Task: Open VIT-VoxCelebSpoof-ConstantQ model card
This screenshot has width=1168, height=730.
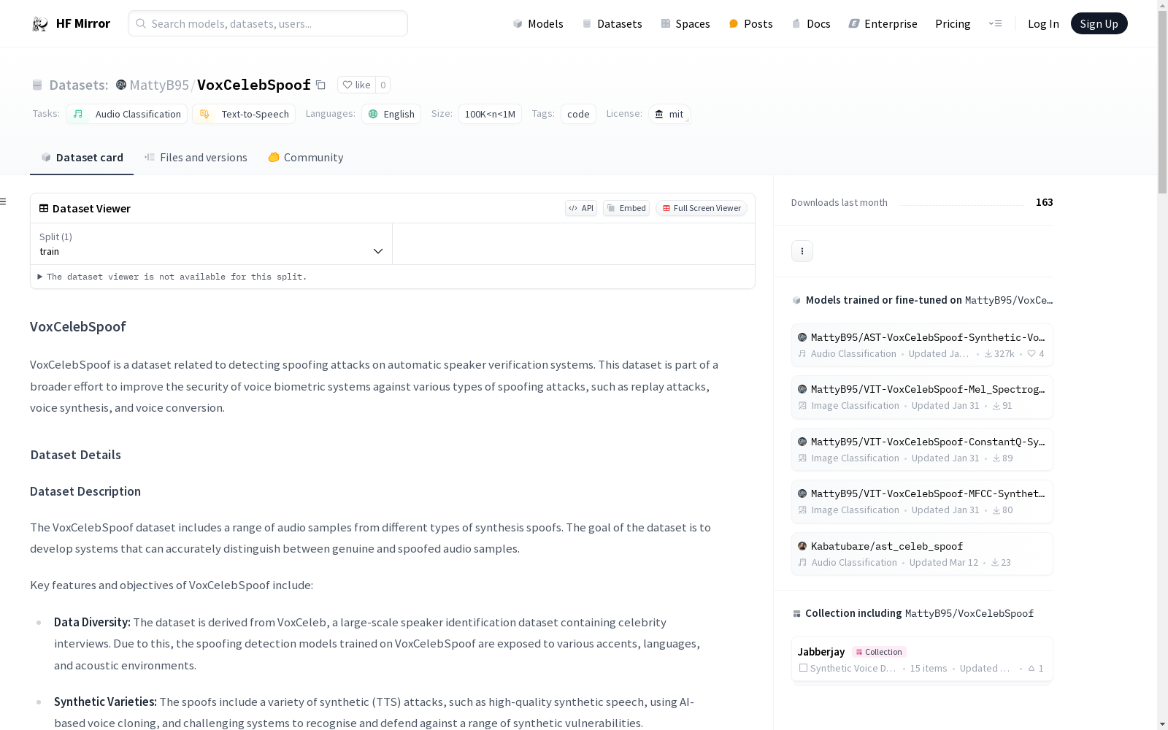Action: [x=922, y=450]
